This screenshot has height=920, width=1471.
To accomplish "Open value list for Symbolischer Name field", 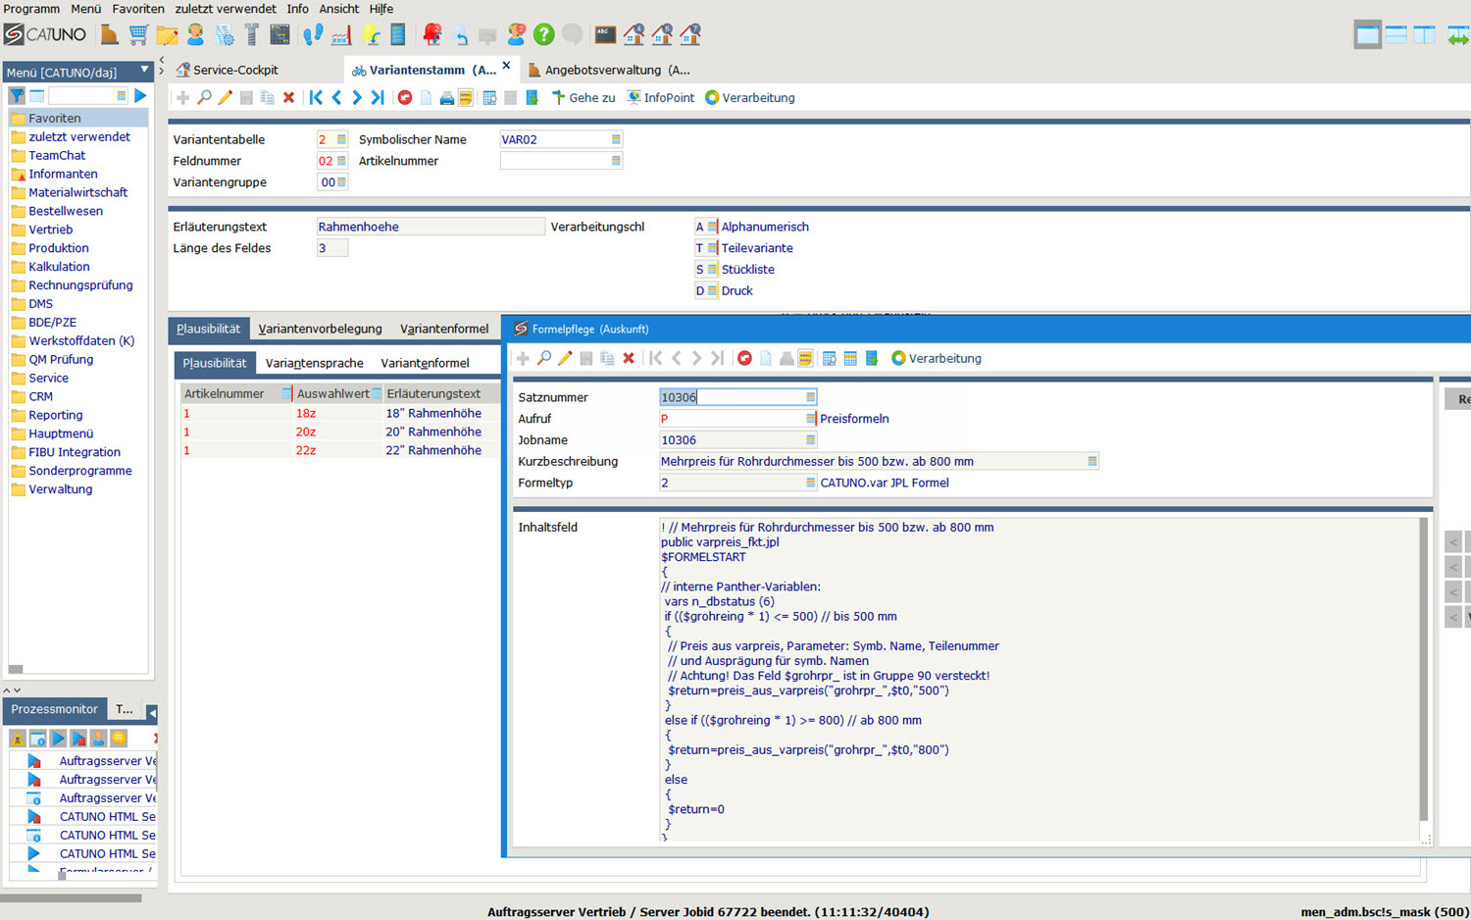I will click(x=616, y=140).
